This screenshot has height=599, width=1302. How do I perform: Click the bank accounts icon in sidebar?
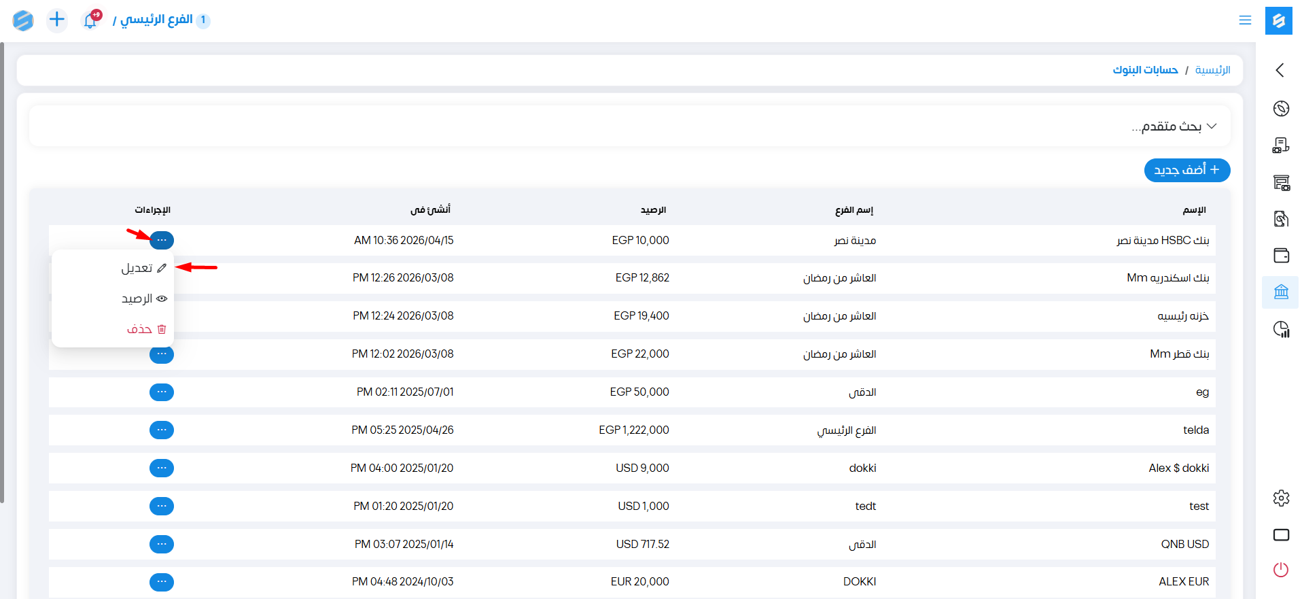point(1281,292)
